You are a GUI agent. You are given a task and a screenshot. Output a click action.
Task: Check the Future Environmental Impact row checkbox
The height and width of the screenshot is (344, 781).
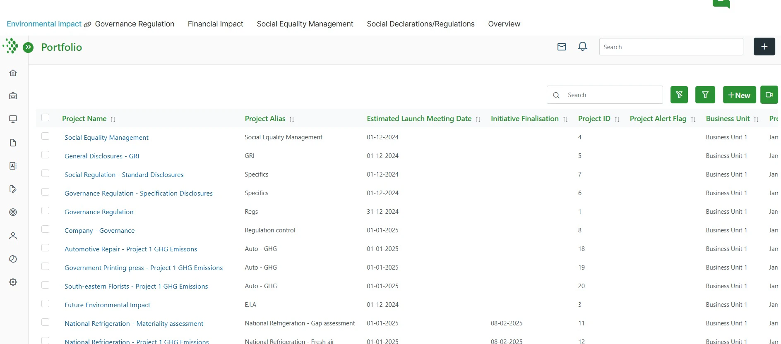tap(46, 303)
